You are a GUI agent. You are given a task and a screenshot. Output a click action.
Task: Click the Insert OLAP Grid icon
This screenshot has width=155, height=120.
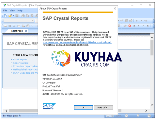(23, 26)
